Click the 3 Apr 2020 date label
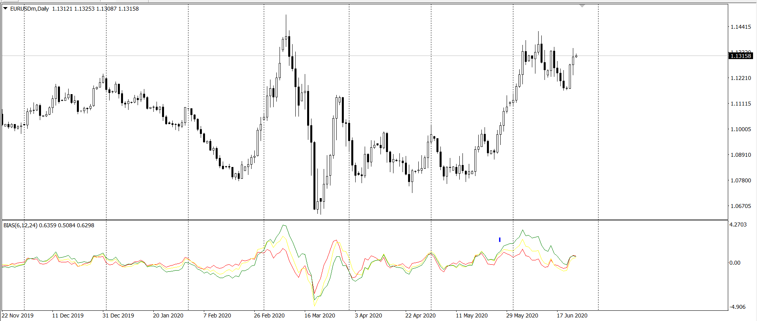The image size is (757, 321). point(368,315)
